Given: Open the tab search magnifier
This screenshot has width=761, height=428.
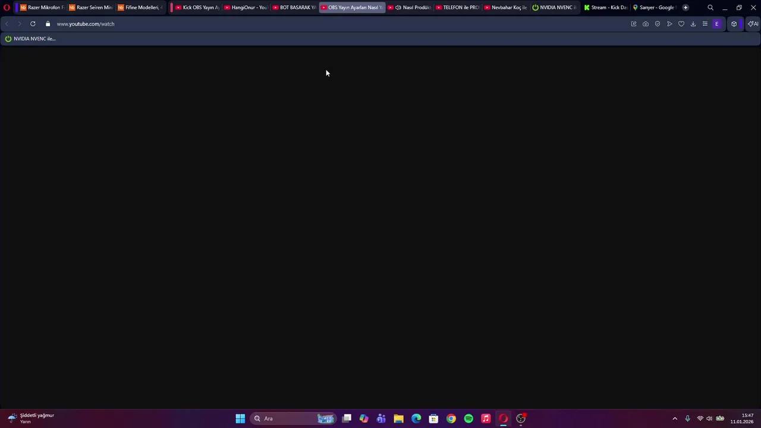Looking at the screenshot, I should 710,8.
